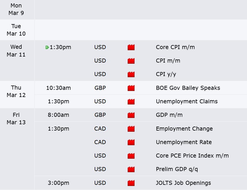This screenshot has width=247, height=190.
Task: Select the Tue Mar 10 date cell
Action: [x=16, y=30]
